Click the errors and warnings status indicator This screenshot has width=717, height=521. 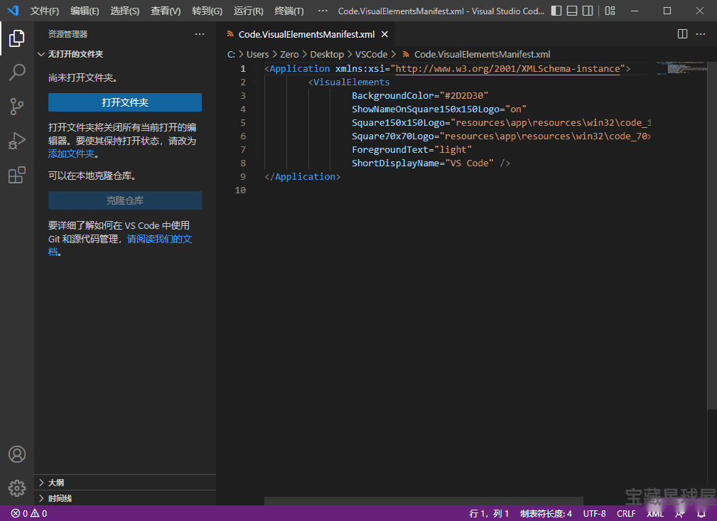tap(29, 514)
